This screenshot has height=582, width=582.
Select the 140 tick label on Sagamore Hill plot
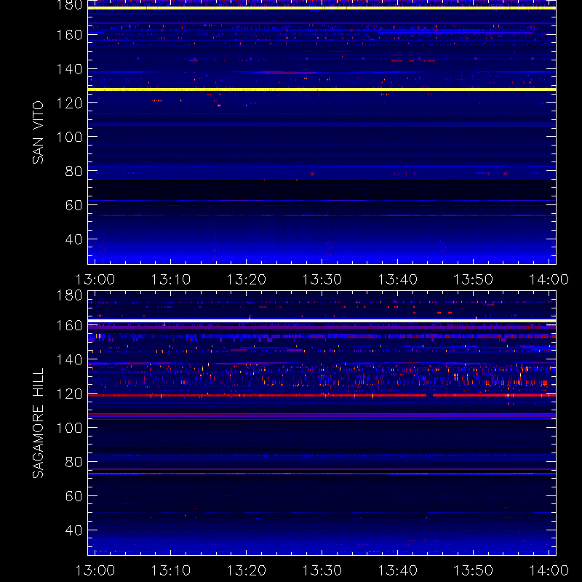pos(69,359)
